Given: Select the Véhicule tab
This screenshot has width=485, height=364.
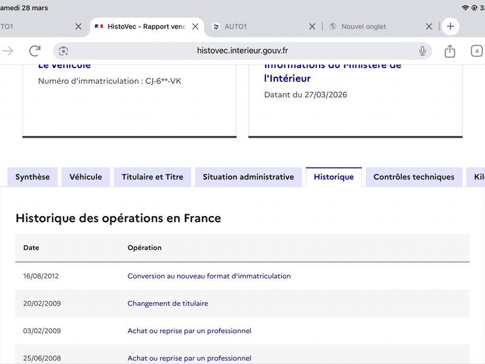Looking at the screenshot, I should [x=85, y=177].
